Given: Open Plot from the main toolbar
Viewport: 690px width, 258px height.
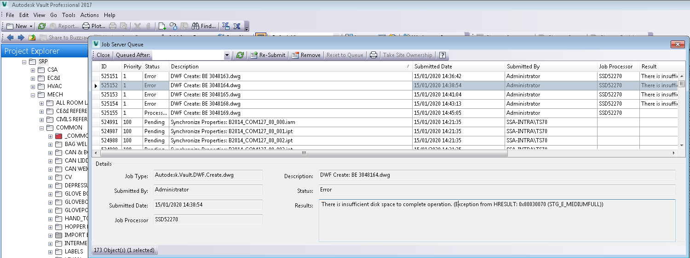Looking at the screenshot, I should coord(94,26).
